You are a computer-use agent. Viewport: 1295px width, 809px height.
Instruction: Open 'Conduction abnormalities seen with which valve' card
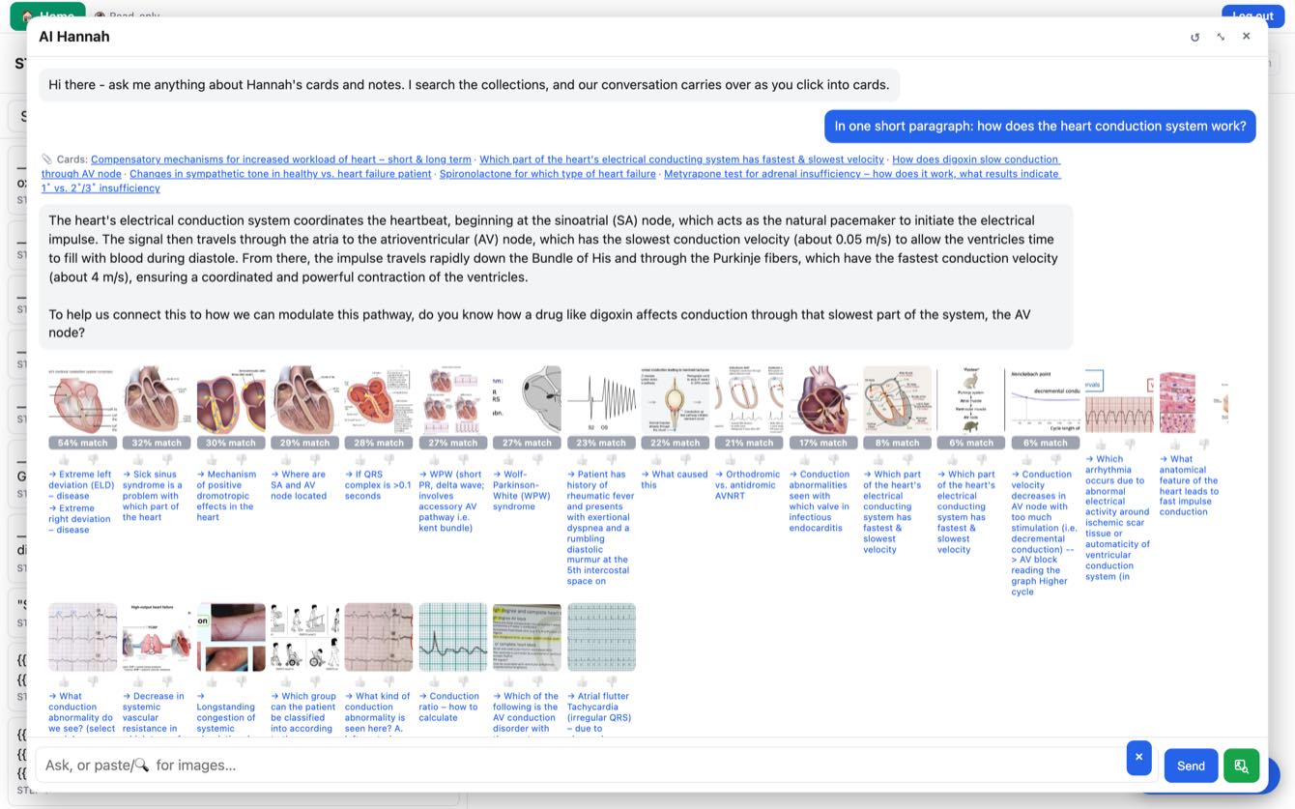(820, 501)
